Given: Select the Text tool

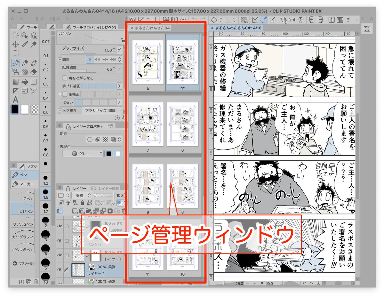Looking at the screenshot, I should click(16, 100).
